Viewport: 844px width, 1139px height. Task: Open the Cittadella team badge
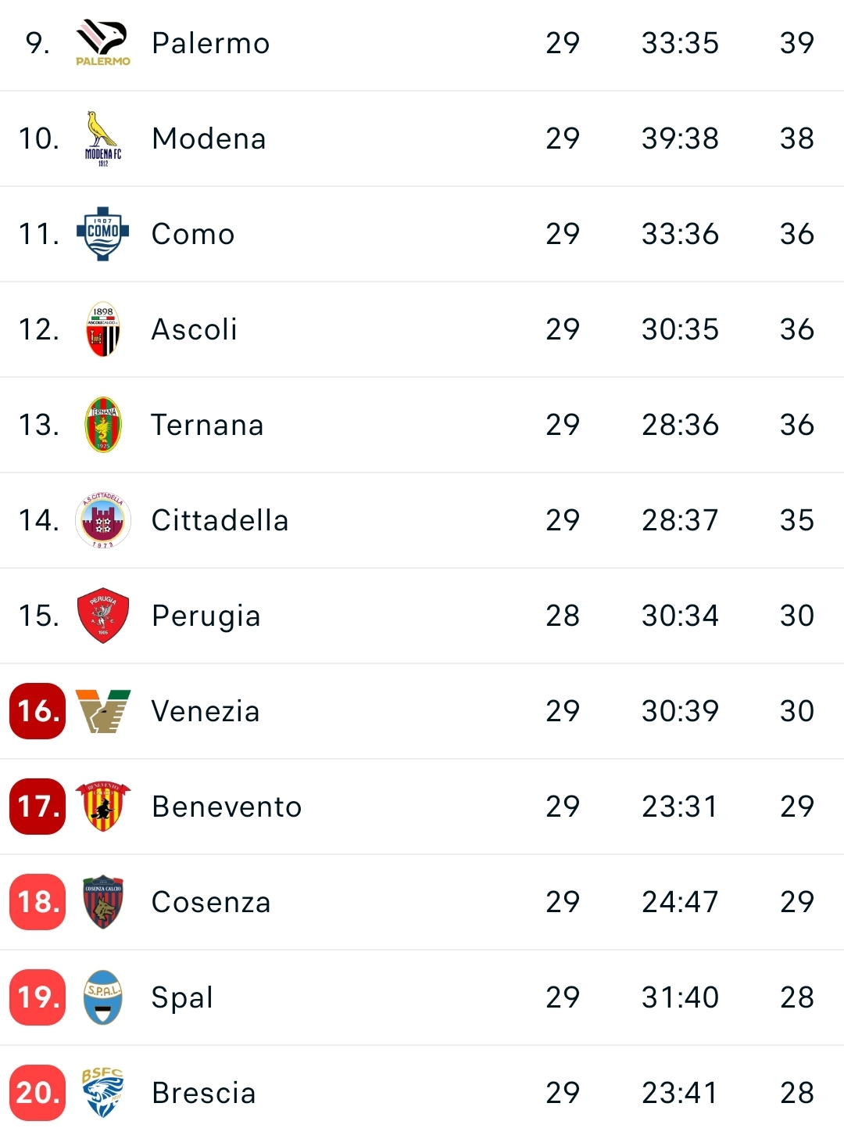coord(102,520)
